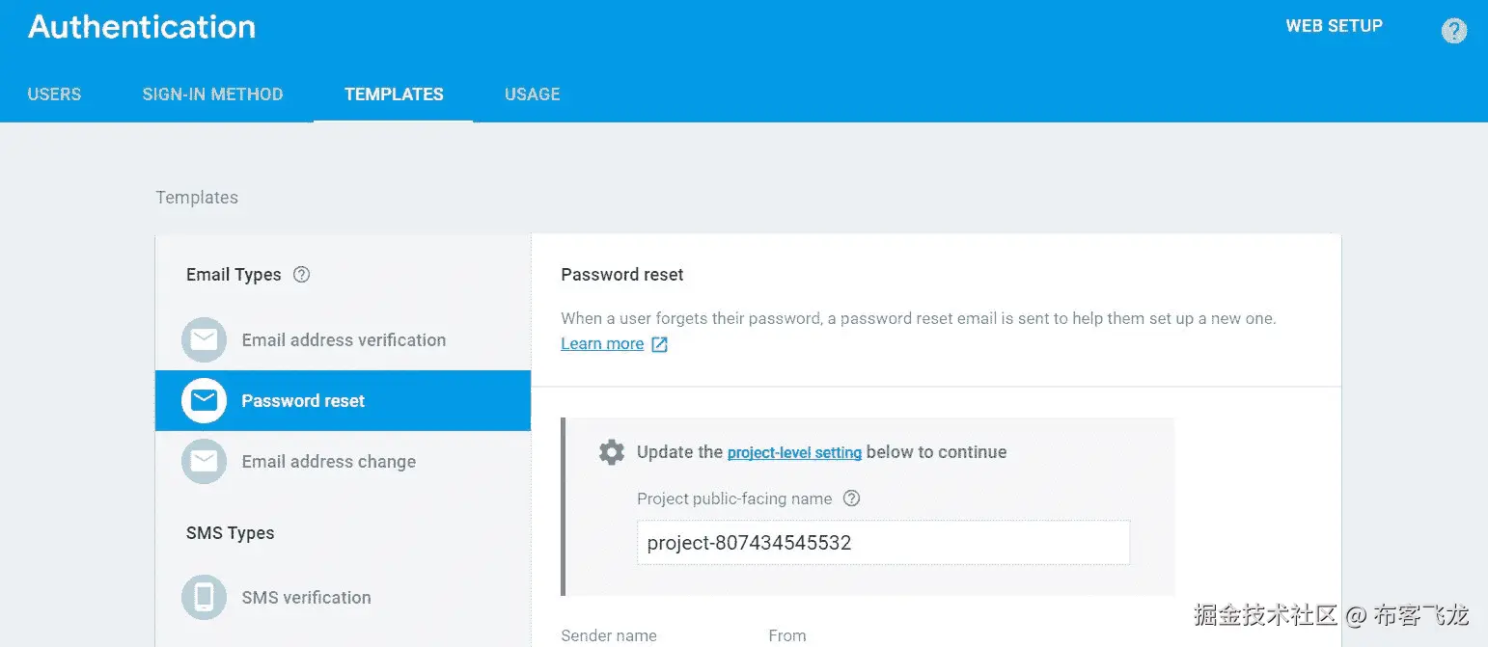Switch to the Users tab

54,94
